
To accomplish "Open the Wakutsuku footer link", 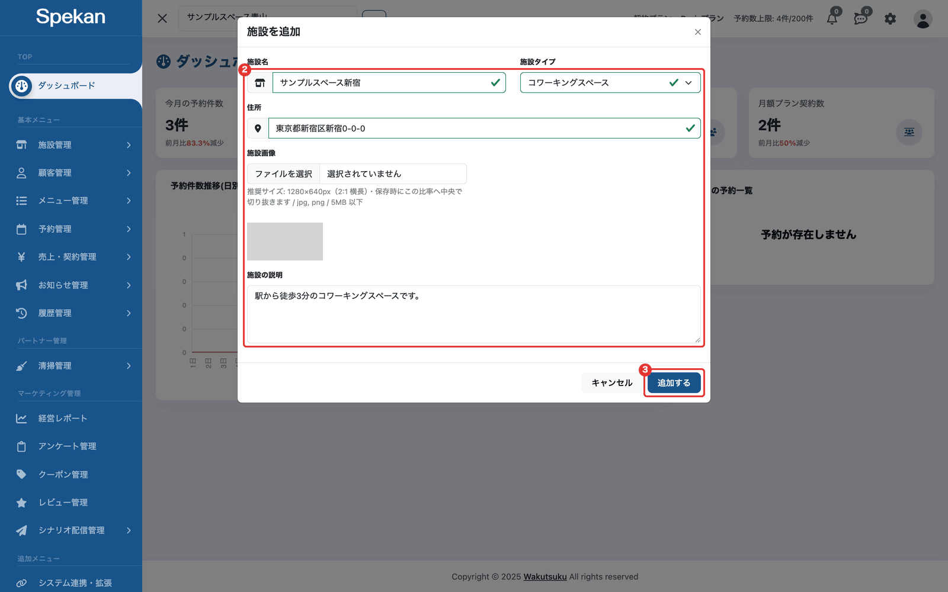I will coord(545,577).
